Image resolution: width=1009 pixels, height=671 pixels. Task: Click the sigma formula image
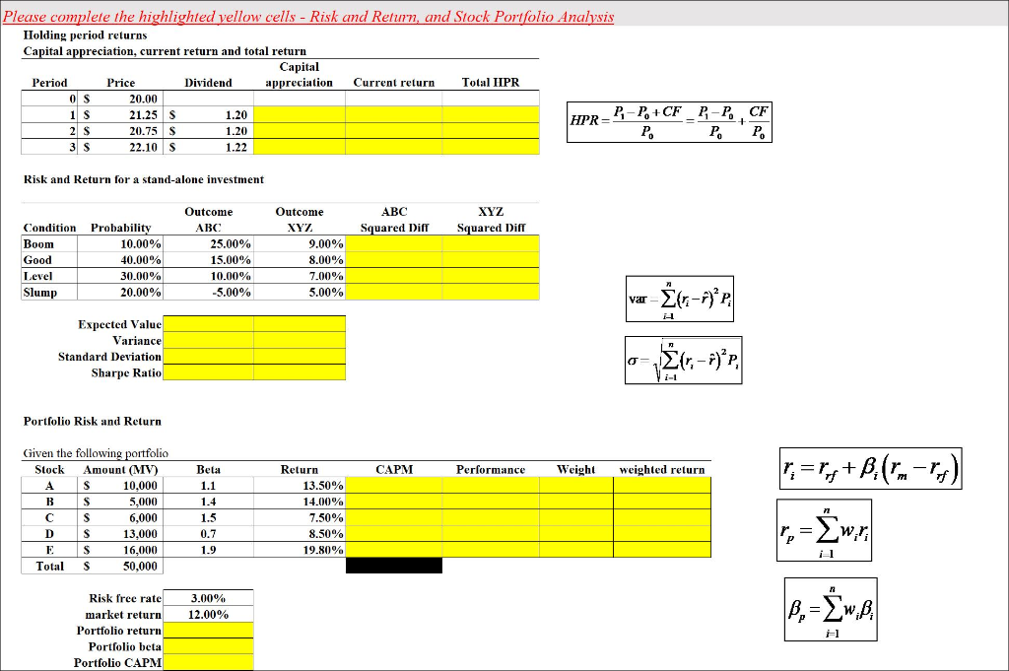[x=685, y=360]
